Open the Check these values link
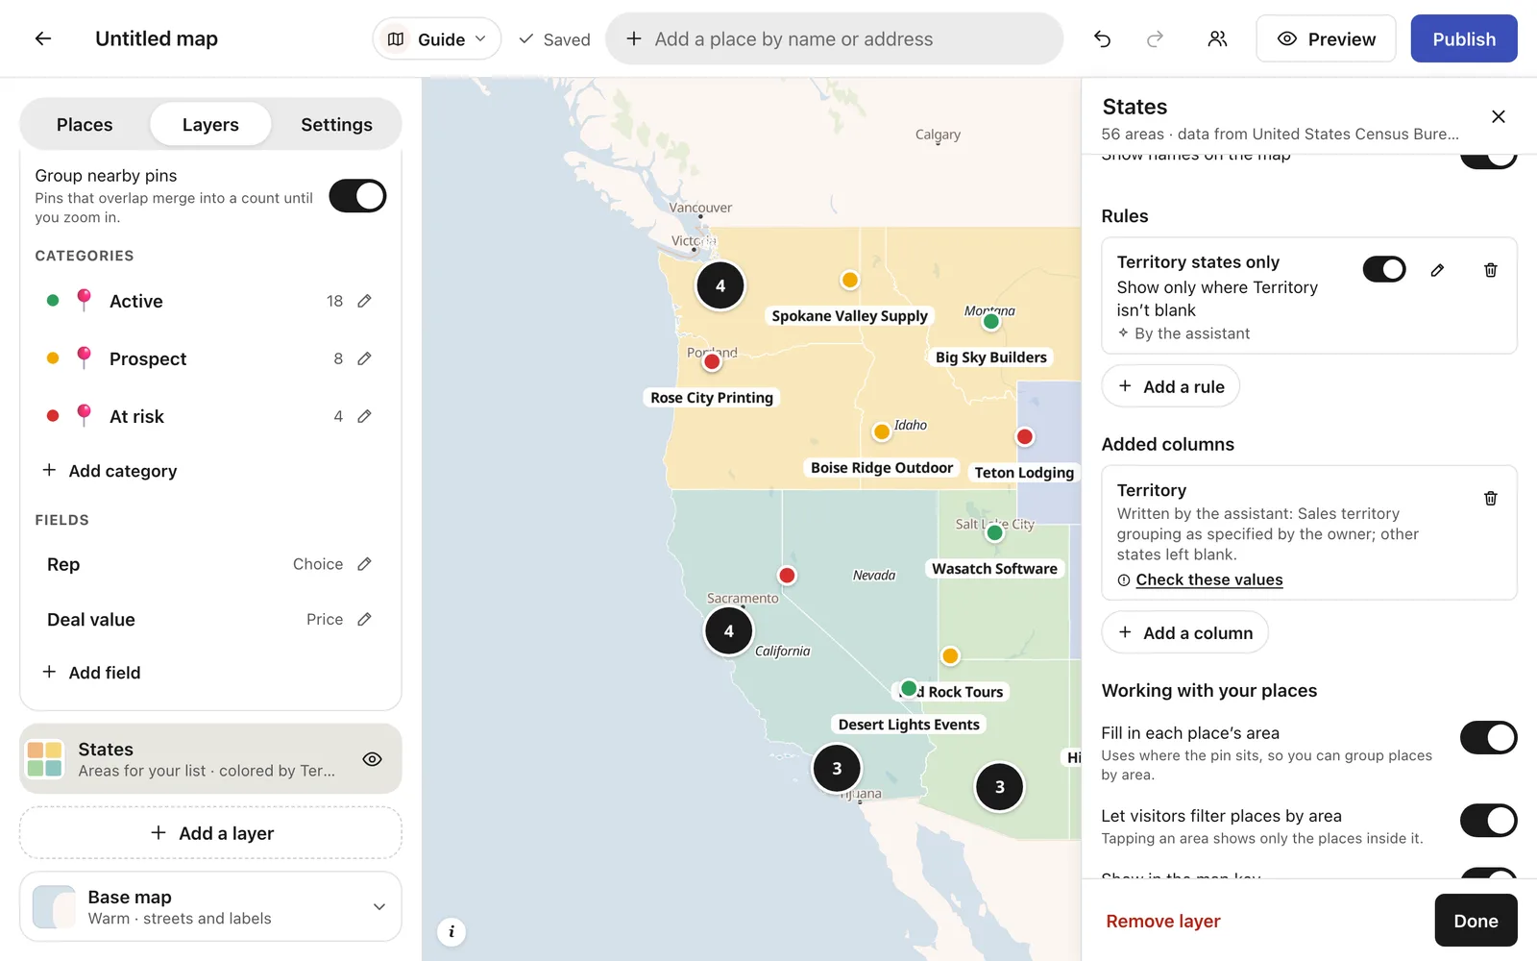Image resolution: width=1537 pixels, height=961 pixels. pyautogui.click(x=1209, y=579)
